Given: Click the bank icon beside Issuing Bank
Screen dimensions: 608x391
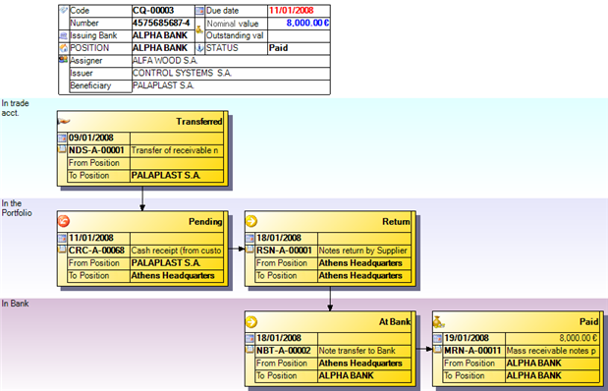Looking at the screenshot, I should [x=64, y=36].
